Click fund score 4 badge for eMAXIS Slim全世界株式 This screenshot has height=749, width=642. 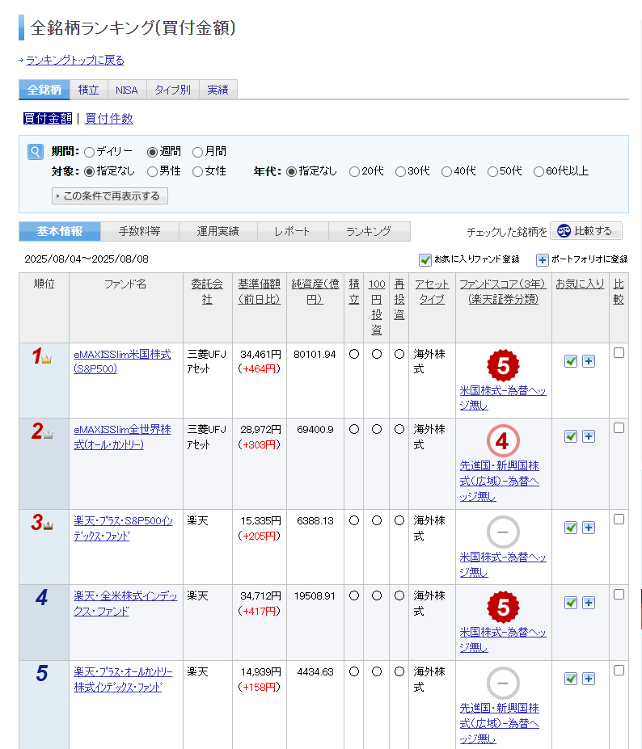tap(503, 441)
